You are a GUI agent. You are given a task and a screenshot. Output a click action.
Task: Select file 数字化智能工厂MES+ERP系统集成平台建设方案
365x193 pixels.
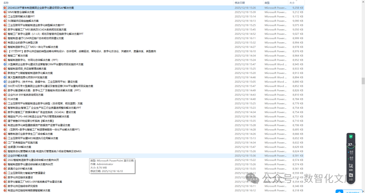click(x=35, y=182)
